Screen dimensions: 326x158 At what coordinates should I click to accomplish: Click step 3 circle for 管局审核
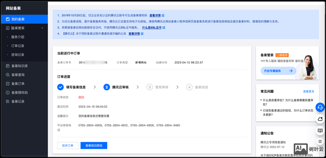tap(150, 87)
